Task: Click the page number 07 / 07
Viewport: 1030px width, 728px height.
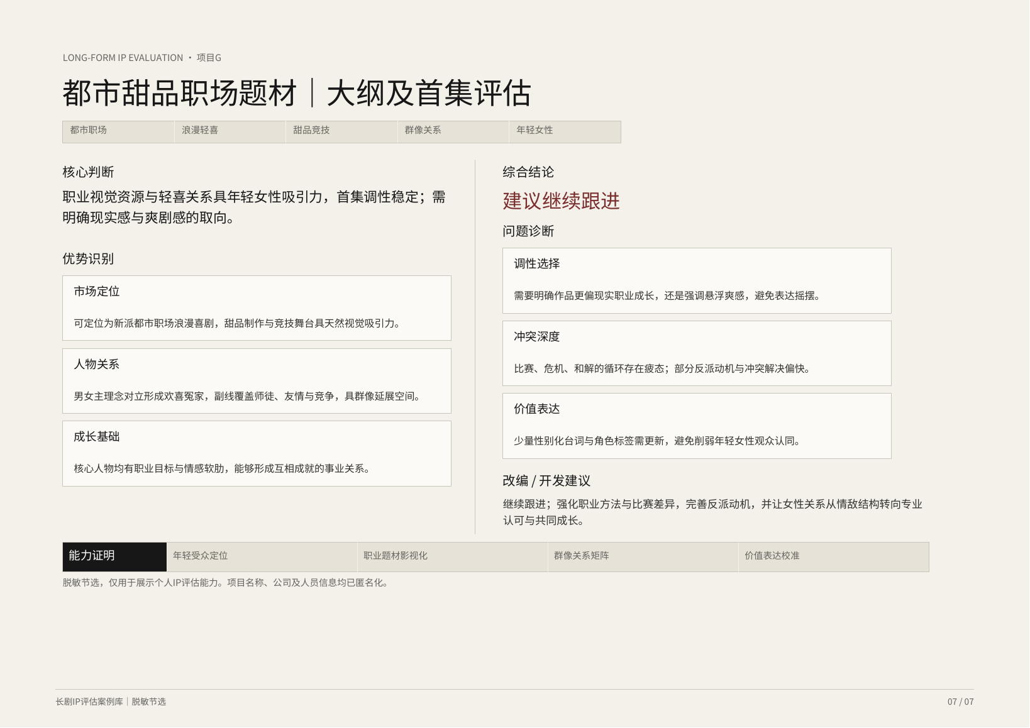Action: tap(961, 702)
